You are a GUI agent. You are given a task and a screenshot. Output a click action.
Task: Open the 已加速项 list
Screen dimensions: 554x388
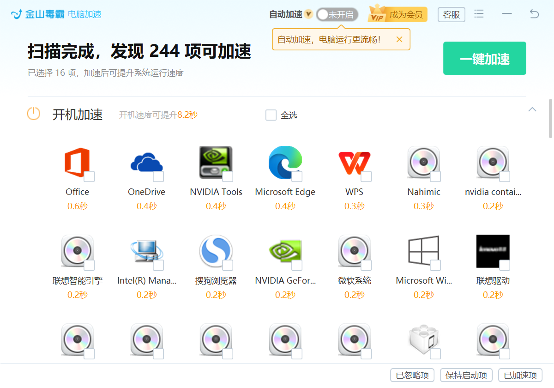[520, 375]
